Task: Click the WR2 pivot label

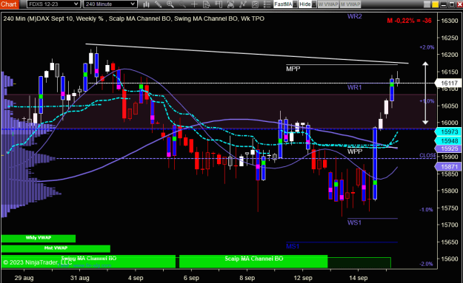Action: coord(354,16)
